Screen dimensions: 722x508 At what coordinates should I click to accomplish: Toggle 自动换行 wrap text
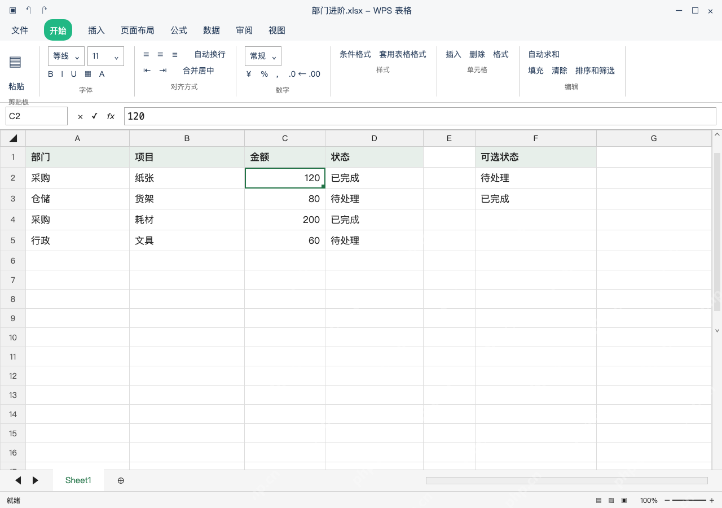[x=210, y=54]
